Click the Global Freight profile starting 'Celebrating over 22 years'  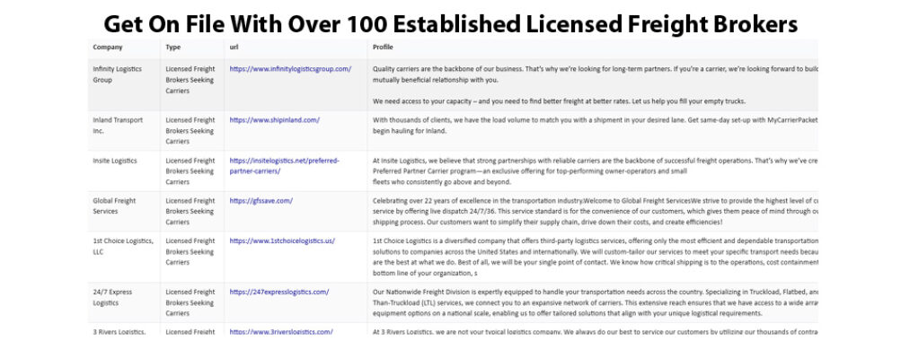coord(595,211)
